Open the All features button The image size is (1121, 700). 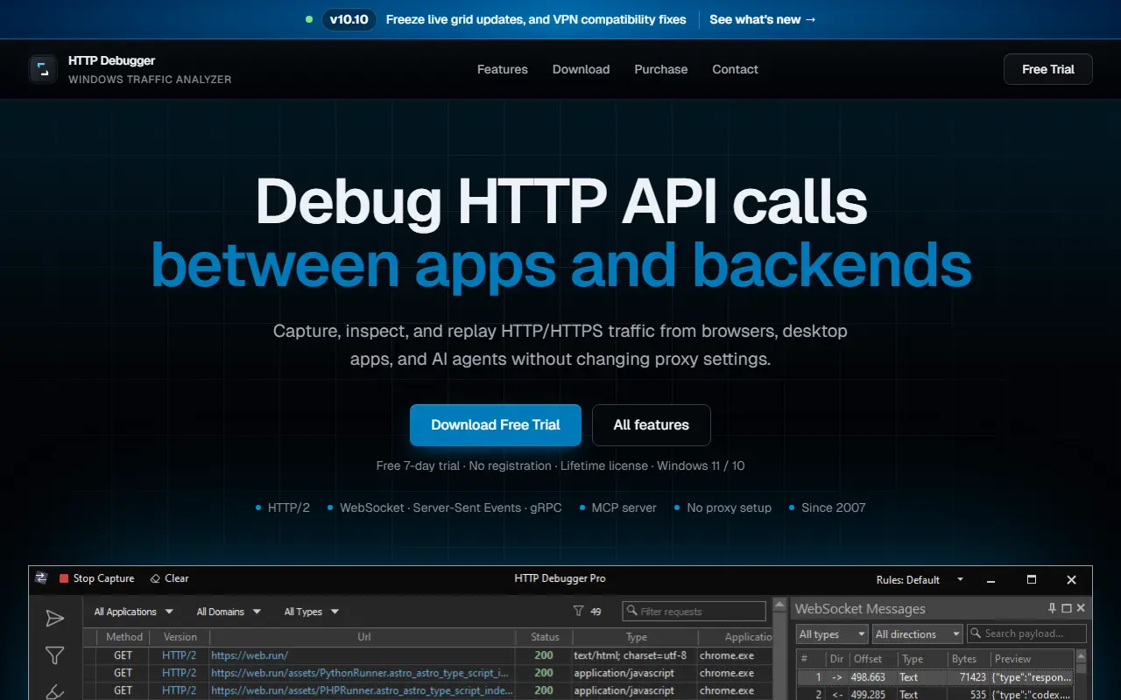click(x=652, y=425)
